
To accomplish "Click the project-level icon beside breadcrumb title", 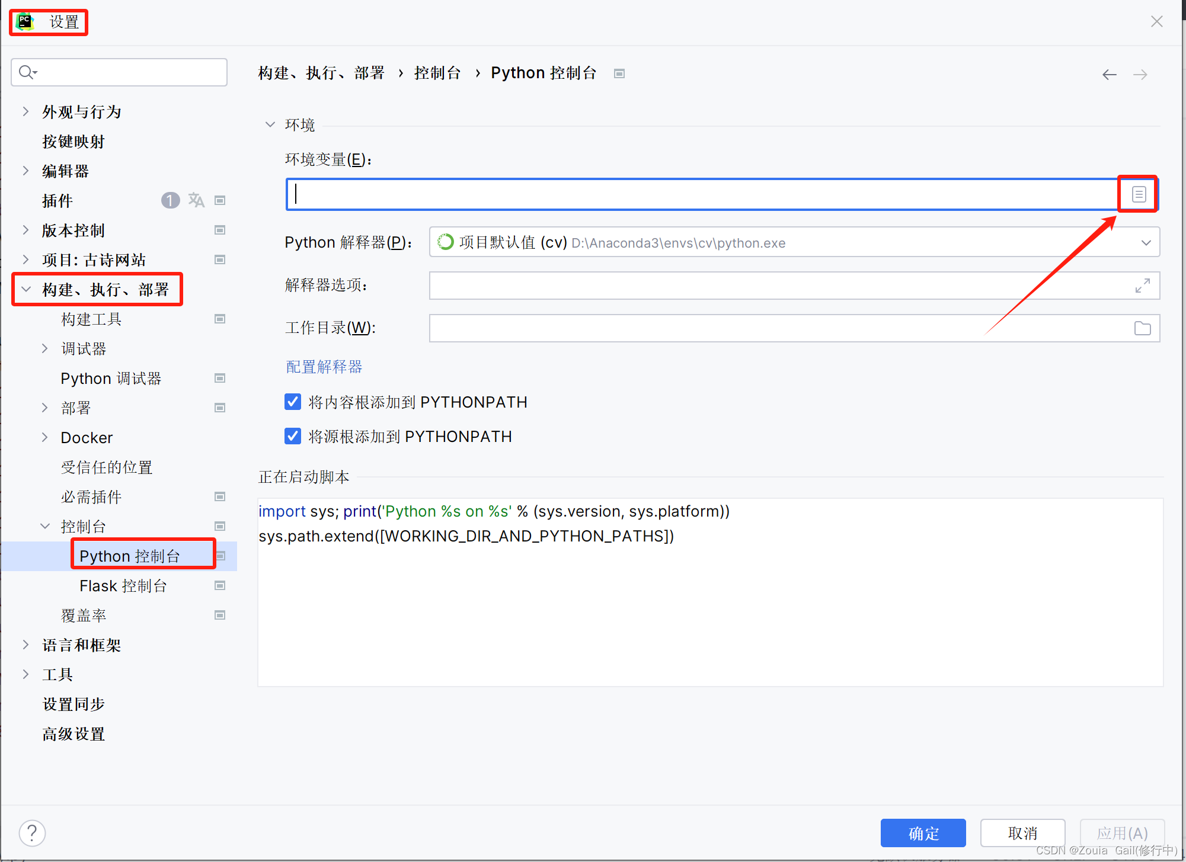I will (619, 73).
